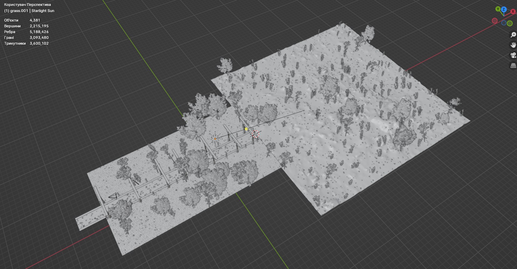The height and width of the screenshot is (269, 517).
Task: Click the triangles count "3,600,102"
Action: pos(39,43)
